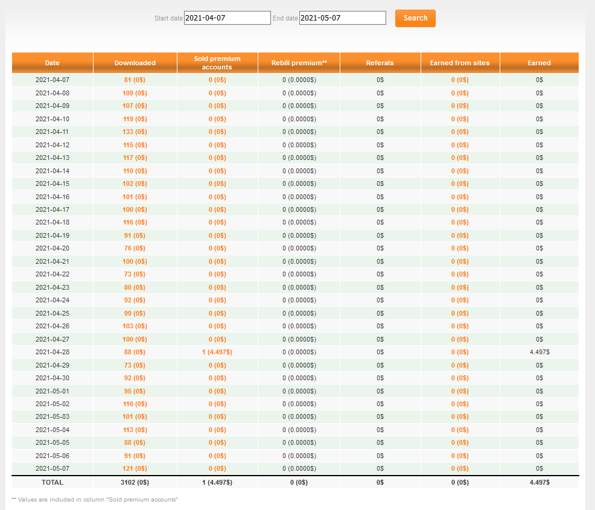Focus the Start date input field
The height and width of the screenshot is (510, 595).
[227, 18]
